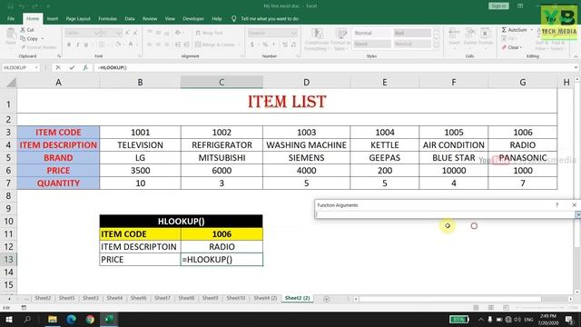Click the Format Painter brush
Viewport: 581px width, 327px height.
pyautogui.click(x=38, y=47)
